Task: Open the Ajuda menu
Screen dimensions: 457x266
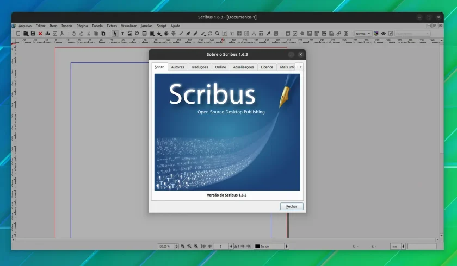Action: (175, 26)
